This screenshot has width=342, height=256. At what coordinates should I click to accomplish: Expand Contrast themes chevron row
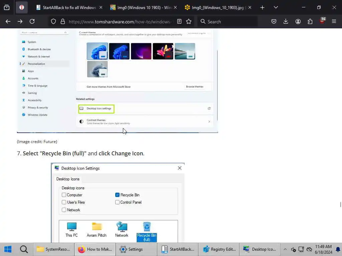(145, 121)
